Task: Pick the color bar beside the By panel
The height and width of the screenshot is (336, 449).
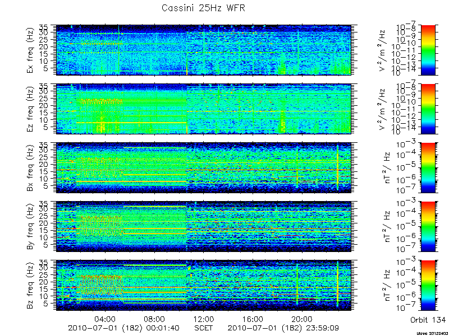Action: pyautogui.click(x=428, y=227)
